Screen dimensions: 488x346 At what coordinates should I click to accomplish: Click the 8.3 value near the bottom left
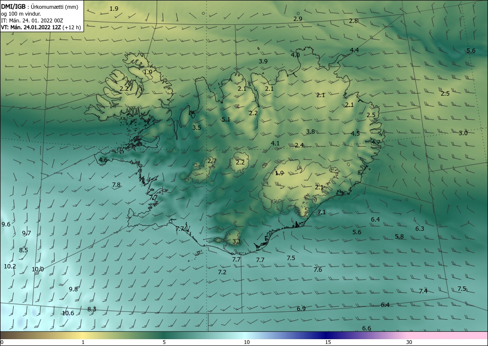[92, 309]
